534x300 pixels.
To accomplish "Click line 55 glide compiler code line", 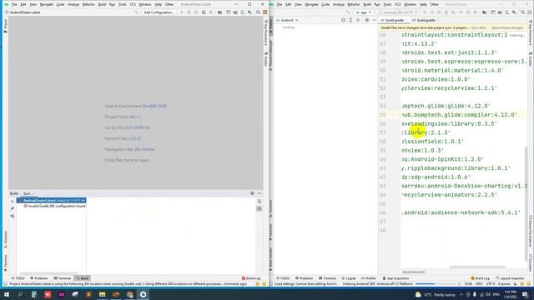I will 459,115.
